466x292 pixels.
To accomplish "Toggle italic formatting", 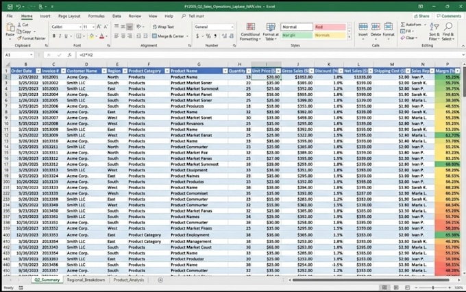I will [x=60, y=36].
